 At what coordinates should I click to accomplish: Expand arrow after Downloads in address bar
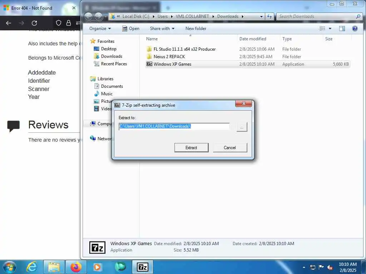[243, 16]
